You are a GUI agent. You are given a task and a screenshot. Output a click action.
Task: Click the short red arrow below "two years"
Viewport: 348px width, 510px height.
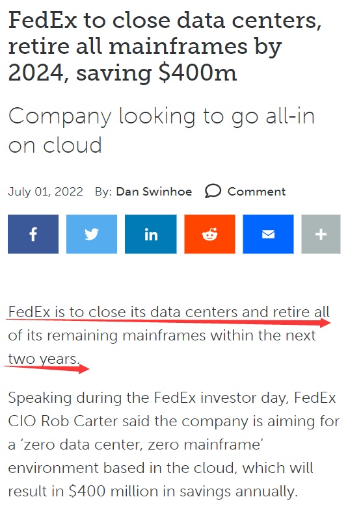[47, 368]
